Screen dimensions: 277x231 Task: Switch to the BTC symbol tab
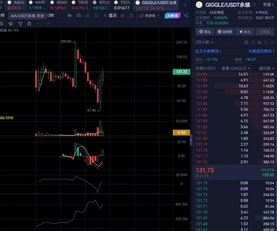click(101, 5)
